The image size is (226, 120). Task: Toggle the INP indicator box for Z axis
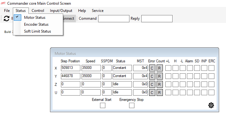click(x=204, y=84)
